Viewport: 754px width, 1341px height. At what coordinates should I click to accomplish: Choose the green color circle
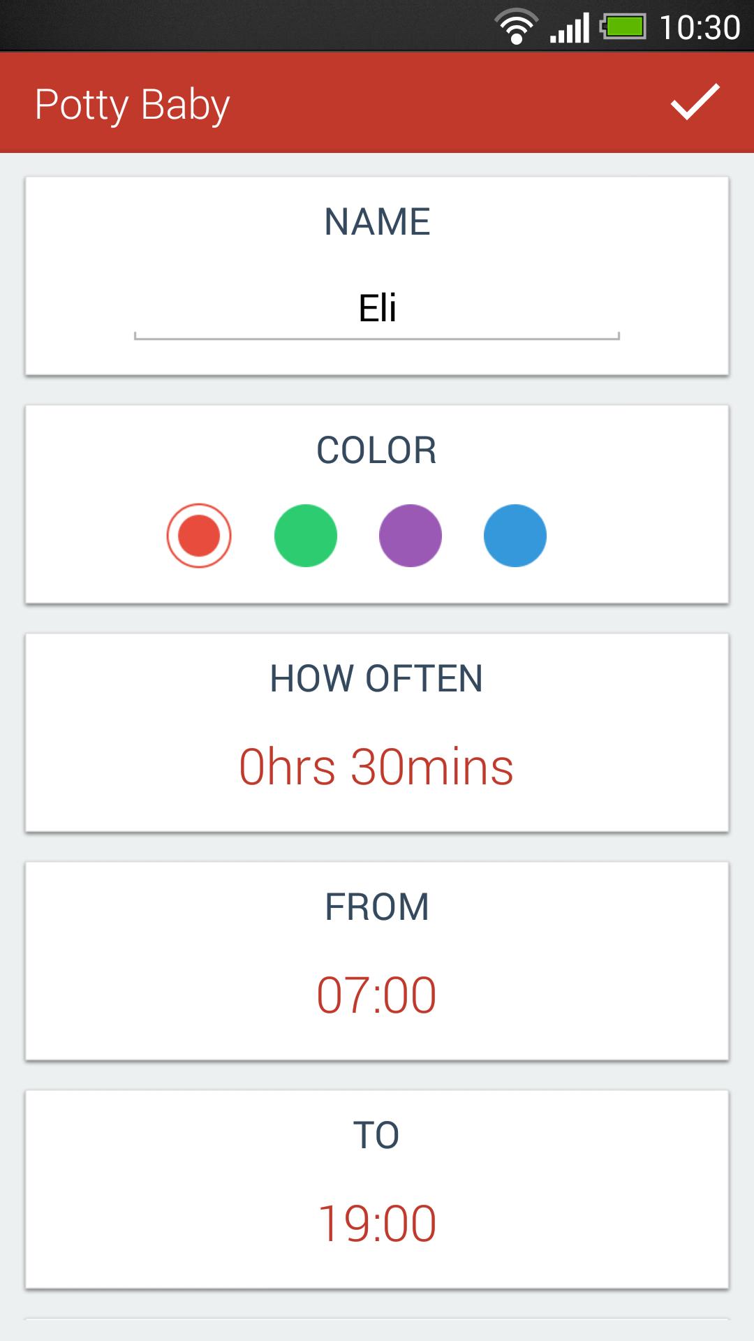(x=306, y=536)
